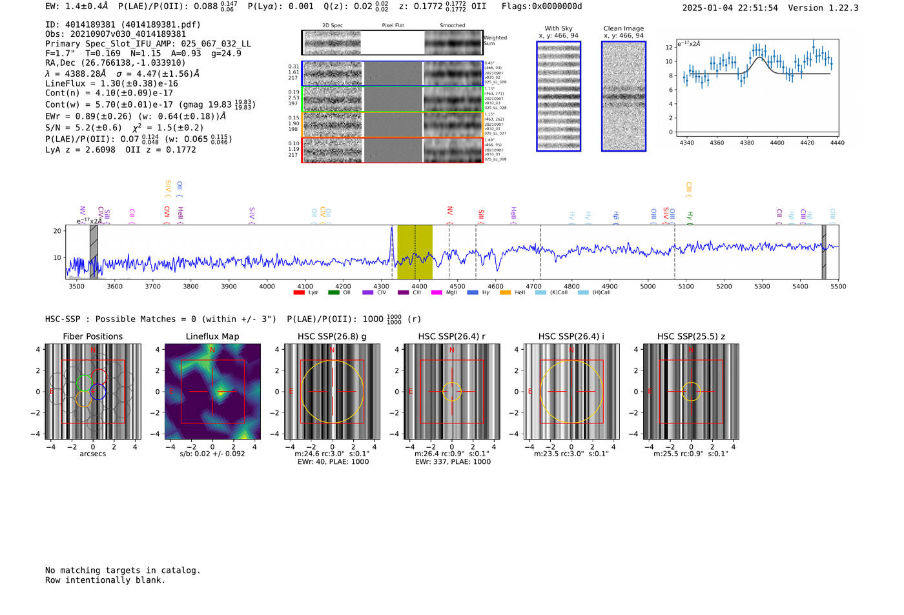Screen dimensions: 904x615
Task: Click the hatched gray band near 5460 Å
Action: point(824,252)
